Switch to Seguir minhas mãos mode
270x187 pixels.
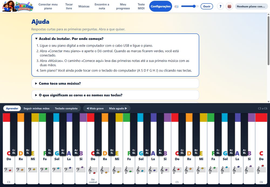coord(36,108)
